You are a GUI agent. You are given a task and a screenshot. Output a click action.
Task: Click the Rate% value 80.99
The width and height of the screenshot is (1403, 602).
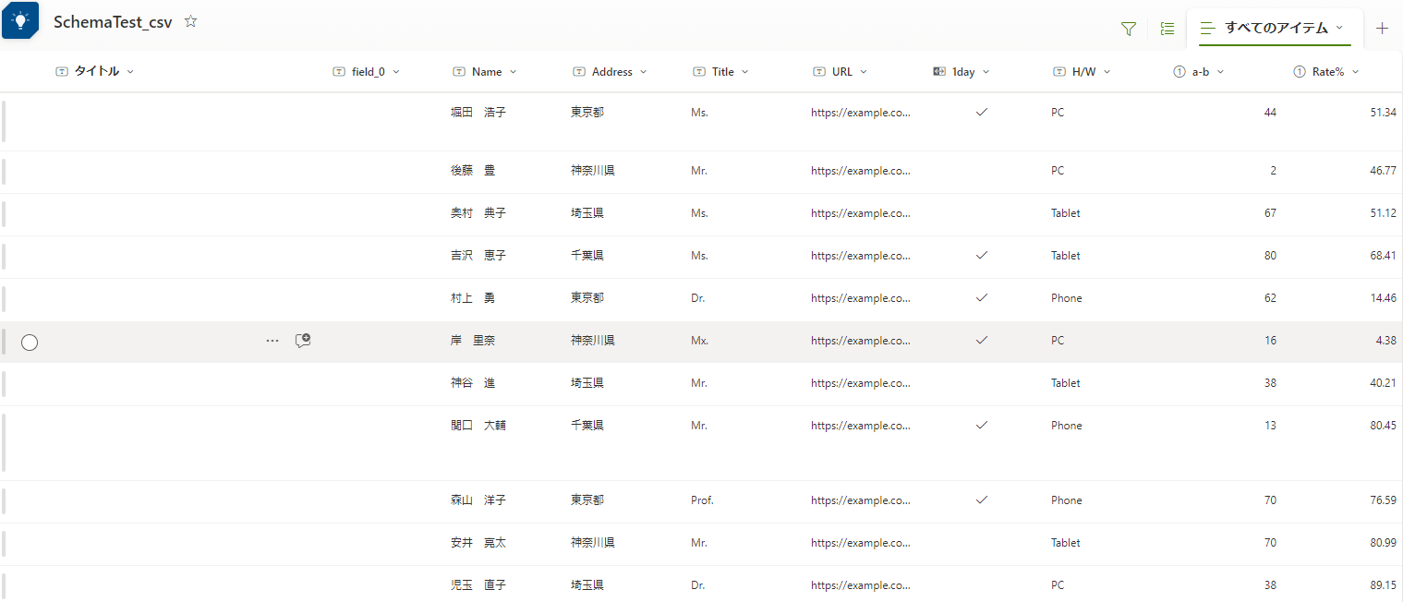pyautogui.click(x=1384, y=543)
